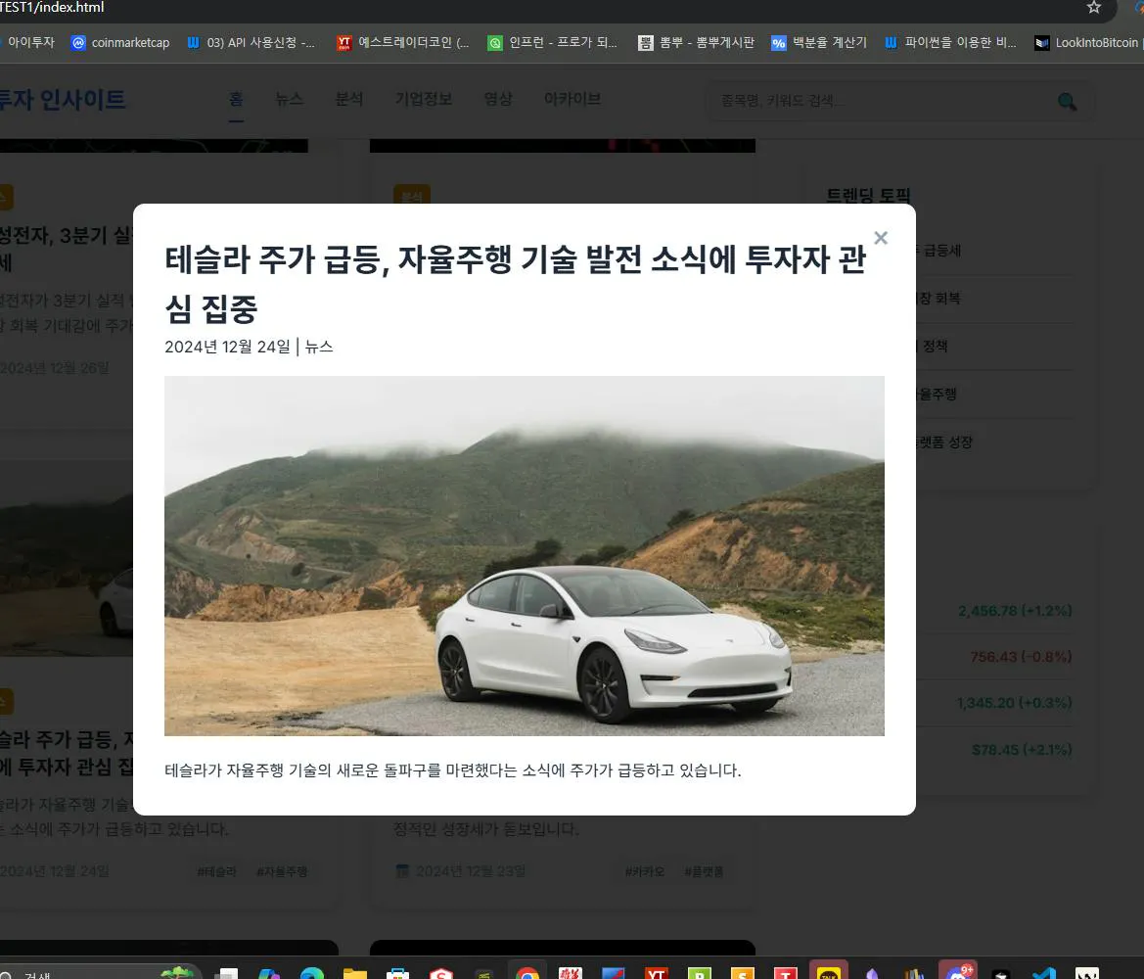Click the background card date 2024년 12월 23일
The width and height of the screenshot is (1144, 979).
[471, 871]
